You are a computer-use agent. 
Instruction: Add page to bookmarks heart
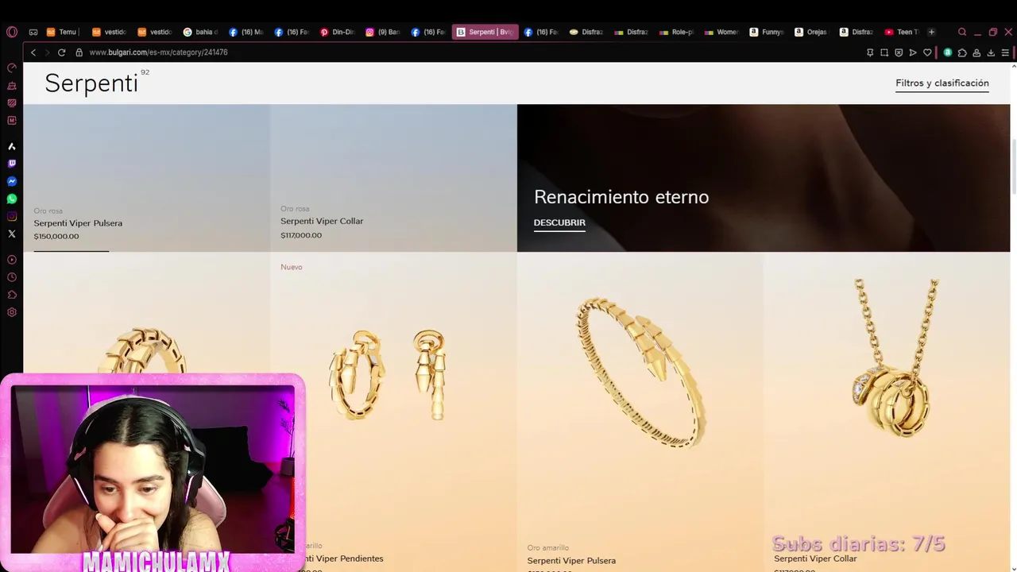pyautogui.click(x=927, y=52)
